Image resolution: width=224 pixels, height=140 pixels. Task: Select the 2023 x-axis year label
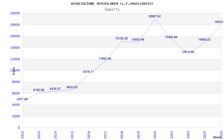click(x=205, y=135)
